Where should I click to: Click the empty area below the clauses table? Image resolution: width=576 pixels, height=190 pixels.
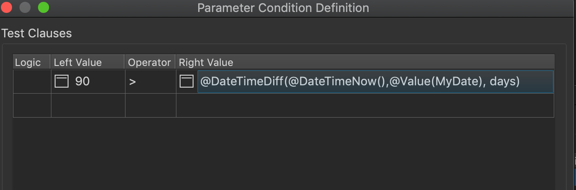tap(283, 154)
